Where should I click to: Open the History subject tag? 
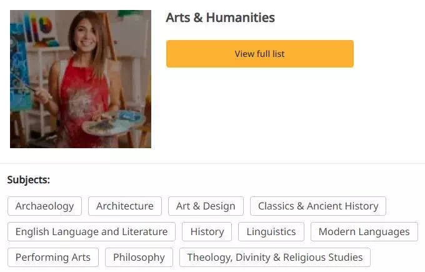tap(207, 231)
